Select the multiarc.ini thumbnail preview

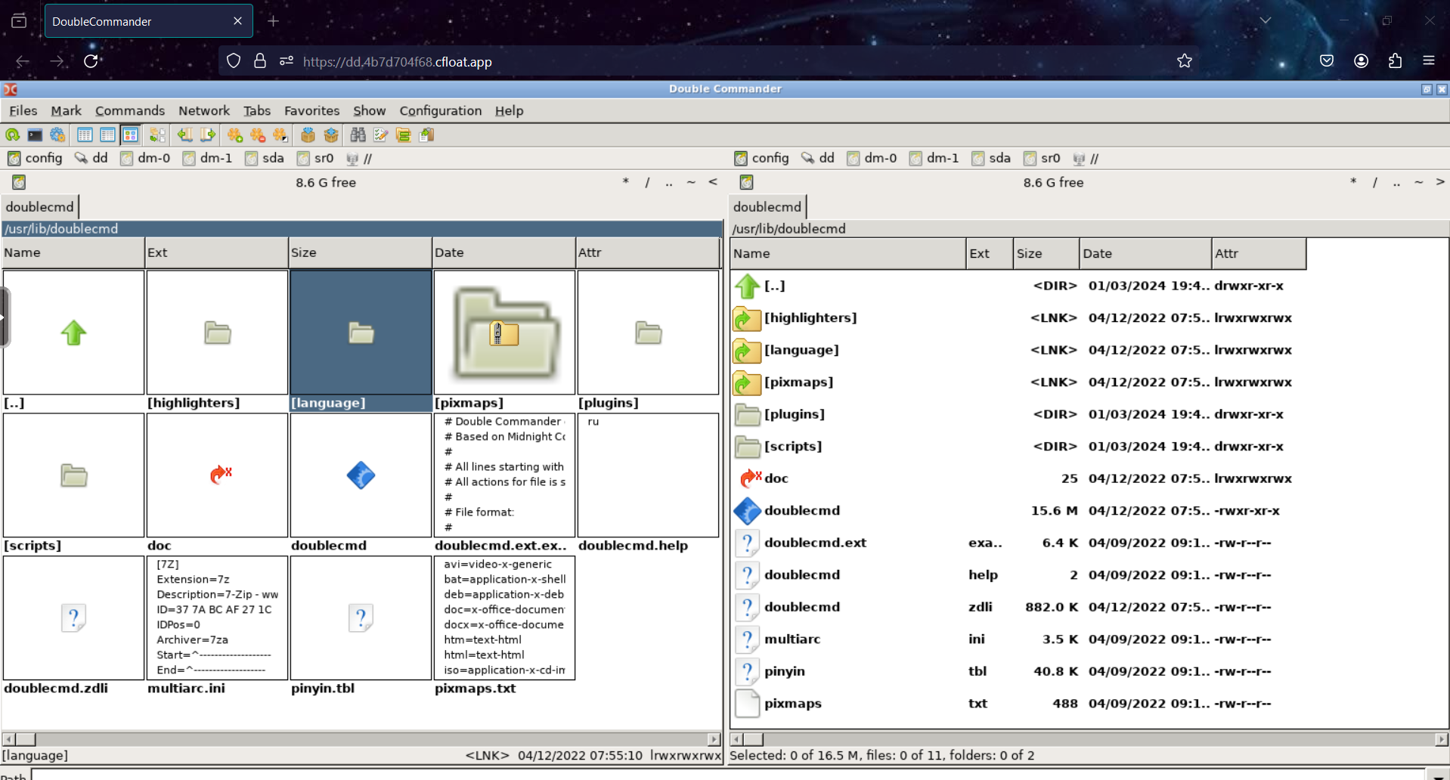[x=217, y=618]
